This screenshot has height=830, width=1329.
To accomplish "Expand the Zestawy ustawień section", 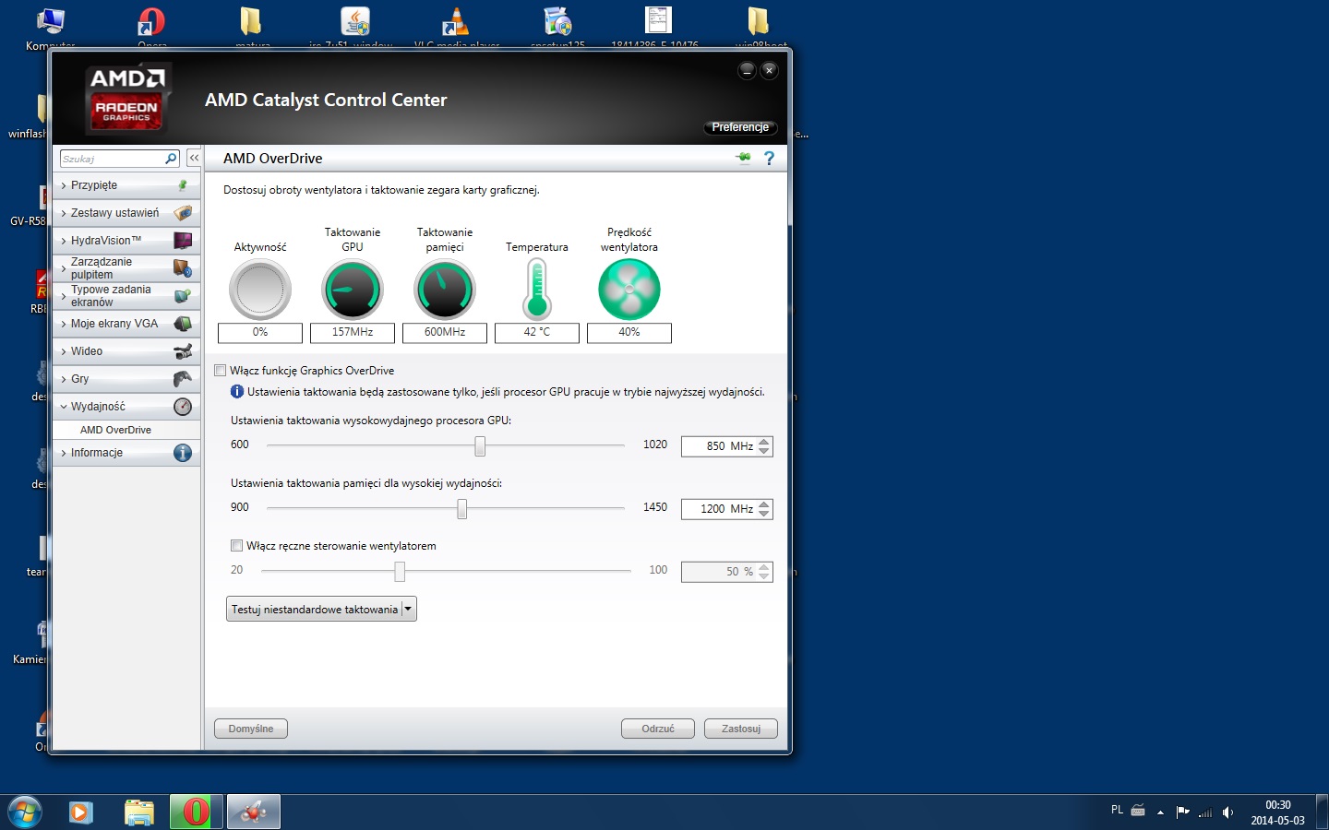I will (x=64, y=213).
